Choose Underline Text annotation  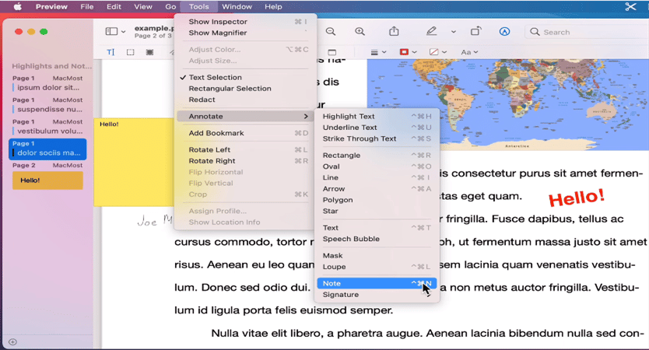pyautogui.click(x=377, y=128)
